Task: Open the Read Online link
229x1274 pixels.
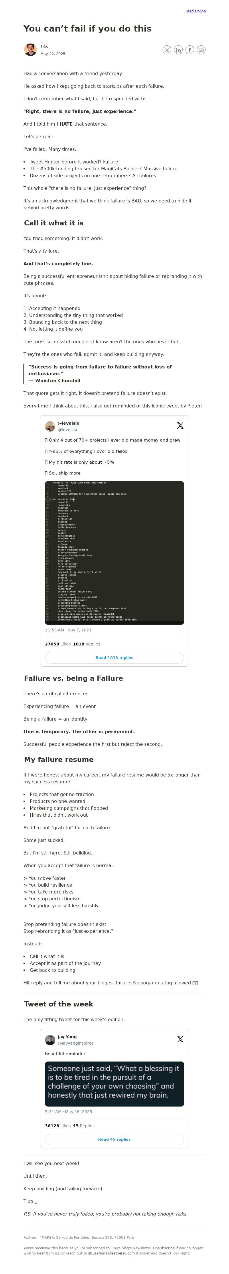Action: click(196, 11)
